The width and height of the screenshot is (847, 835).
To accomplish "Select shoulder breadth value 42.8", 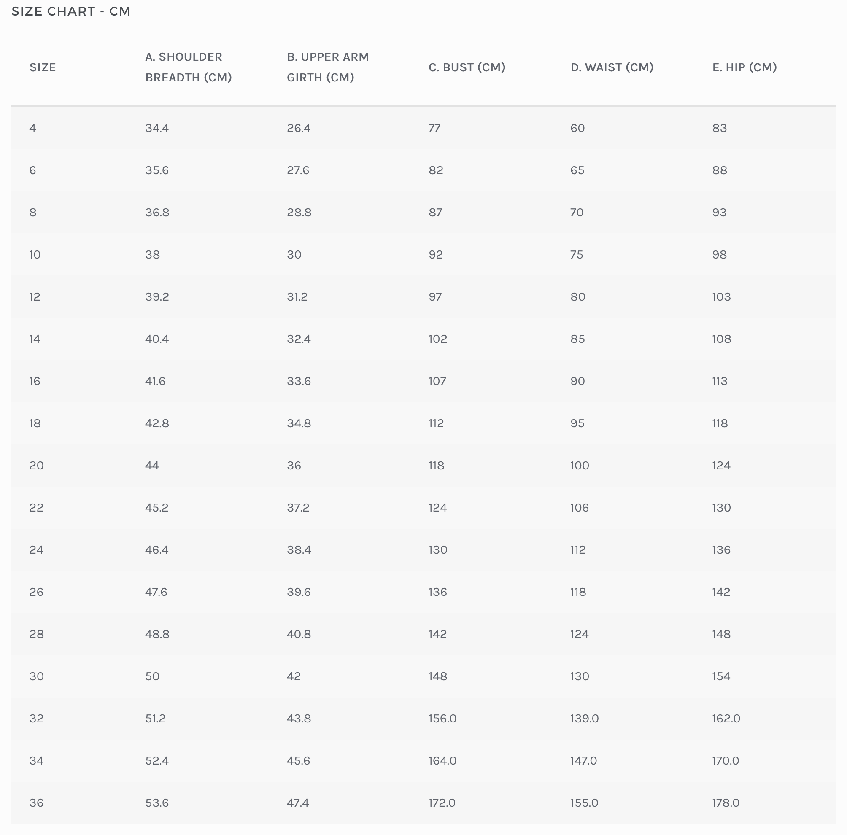I will 157,423.
